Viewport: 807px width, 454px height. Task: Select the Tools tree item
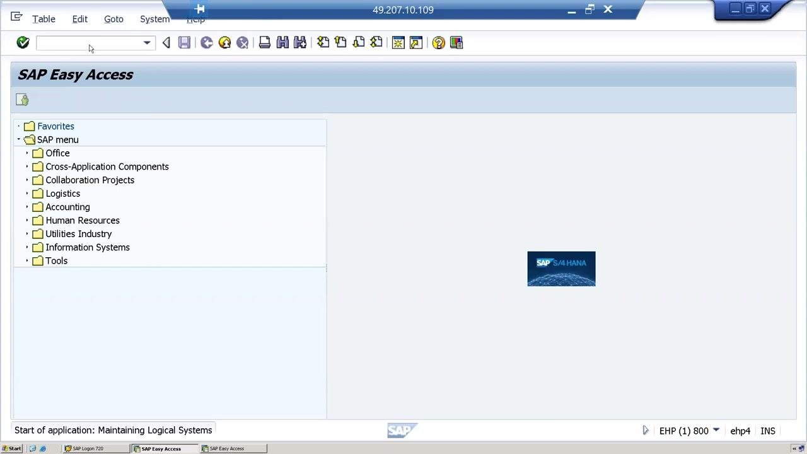[x=56, y=260]
